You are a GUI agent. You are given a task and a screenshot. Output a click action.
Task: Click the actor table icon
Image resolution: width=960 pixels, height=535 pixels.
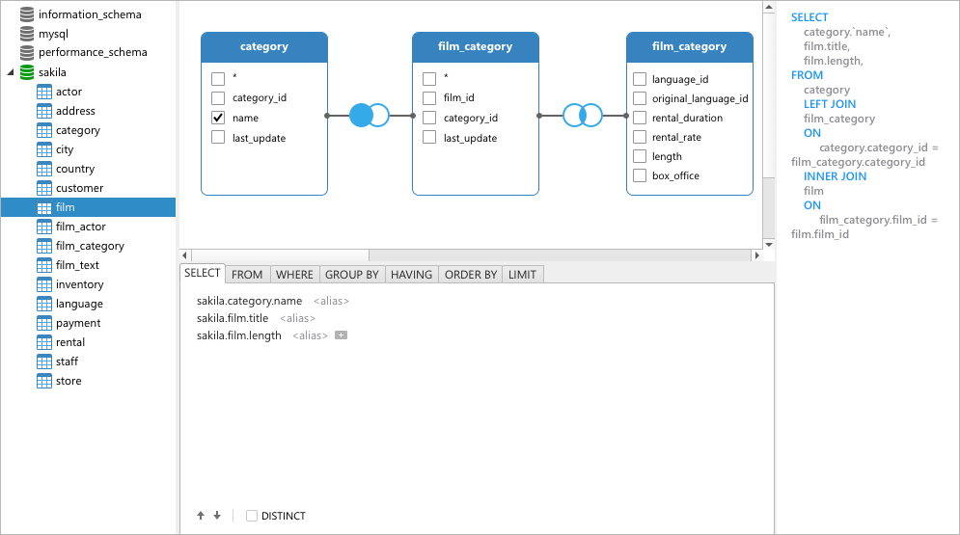[44, 92]
